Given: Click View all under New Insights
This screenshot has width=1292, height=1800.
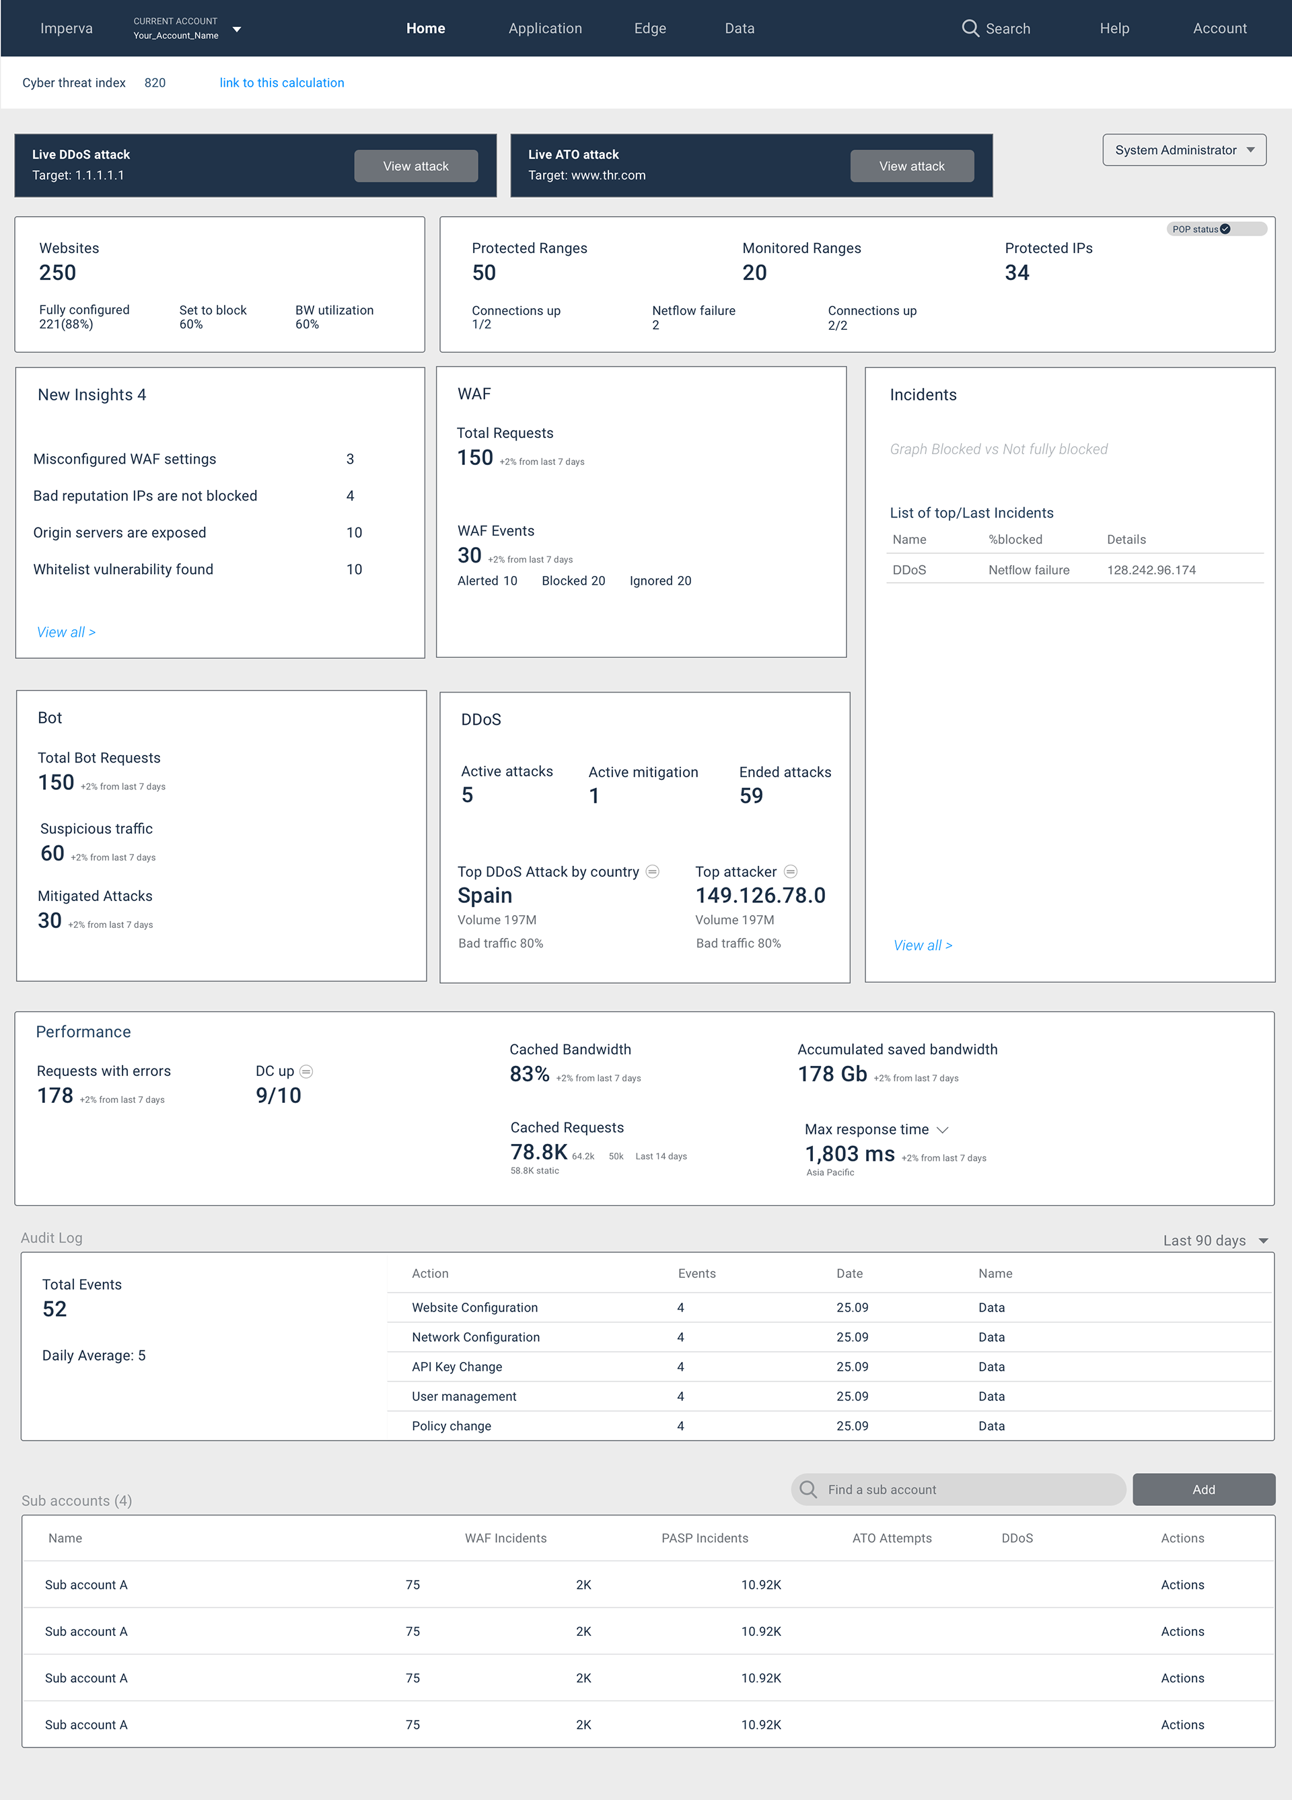Looking at the screenshot, I should [x=66, y=632].
